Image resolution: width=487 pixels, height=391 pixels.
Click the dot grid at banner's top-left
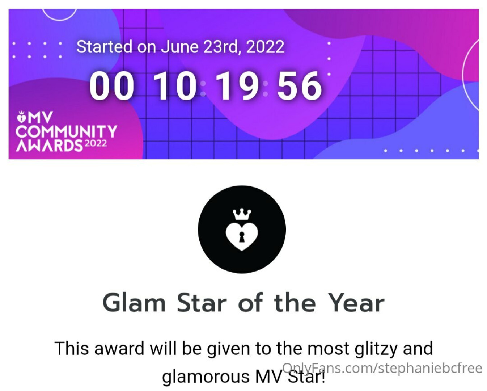(37, 50)
